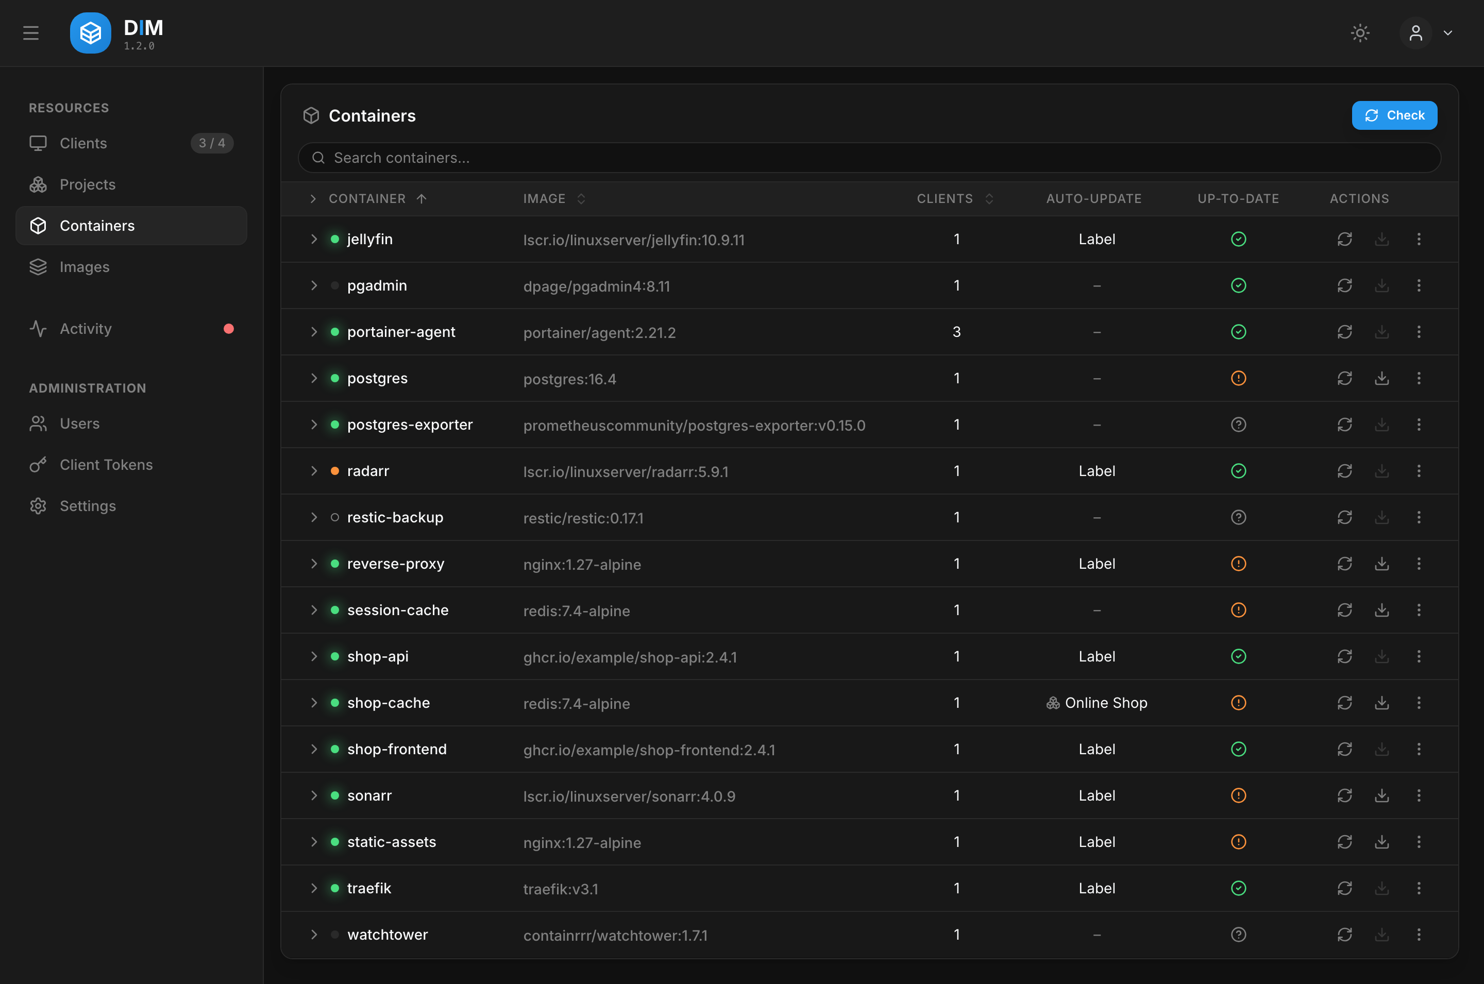Open the Activity page
The image size is (1484, 984).
point(131,329)
